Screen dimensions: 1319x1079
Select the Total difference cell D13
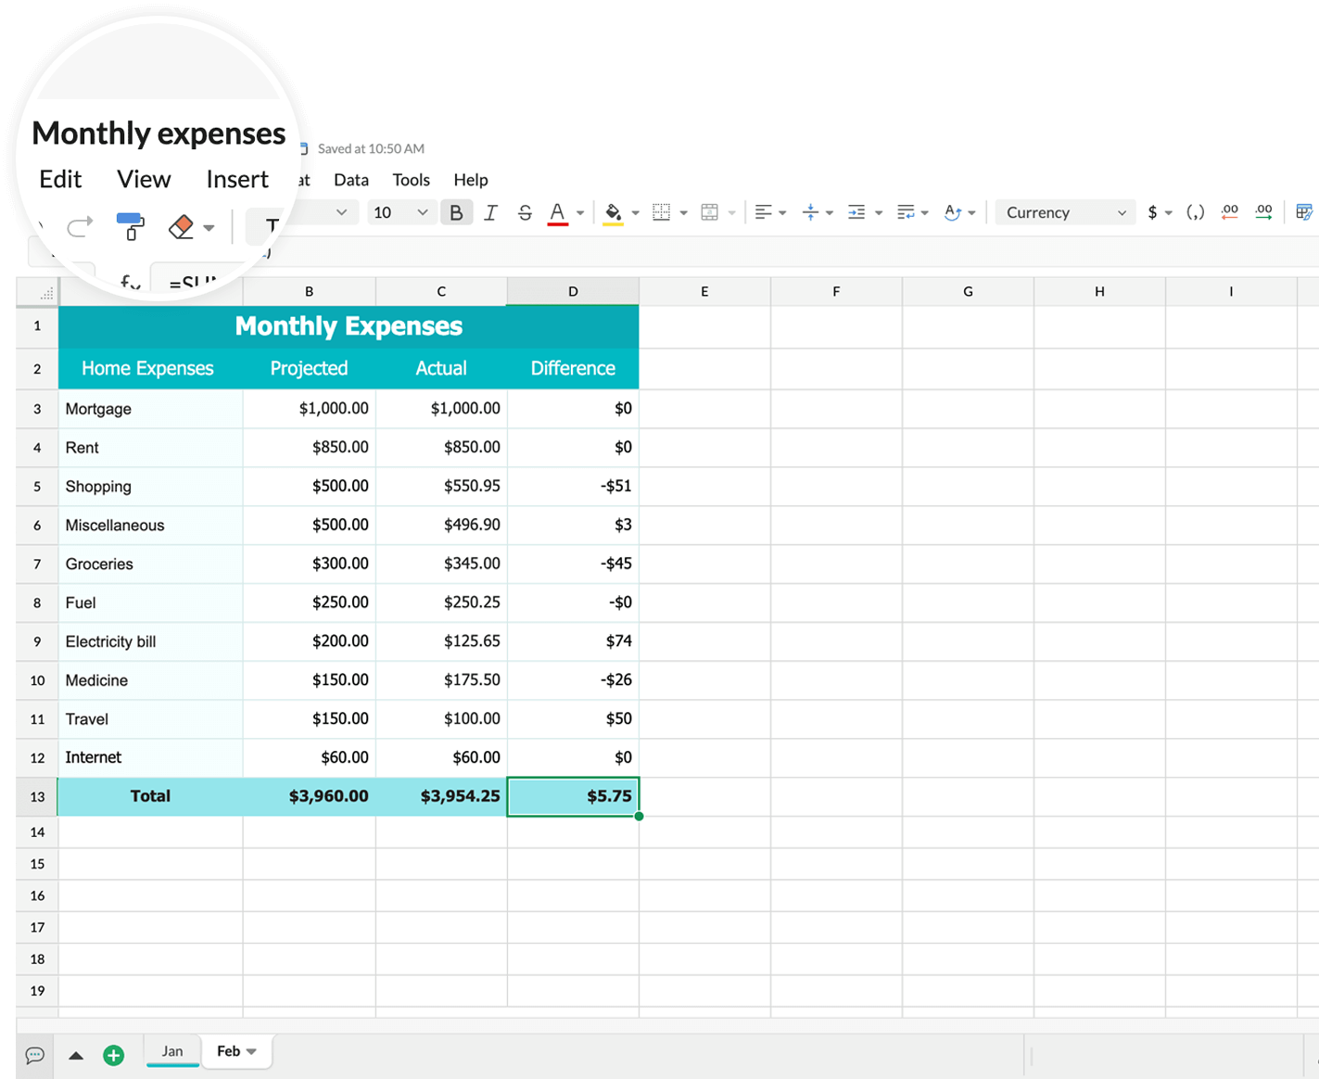[x=573, y=795]
